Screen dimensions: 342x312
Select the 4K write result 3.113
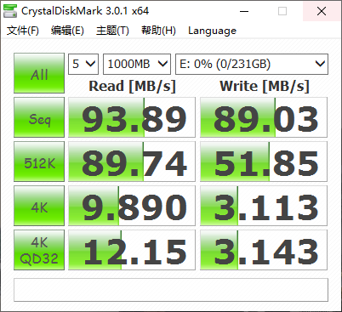[264, 206]
